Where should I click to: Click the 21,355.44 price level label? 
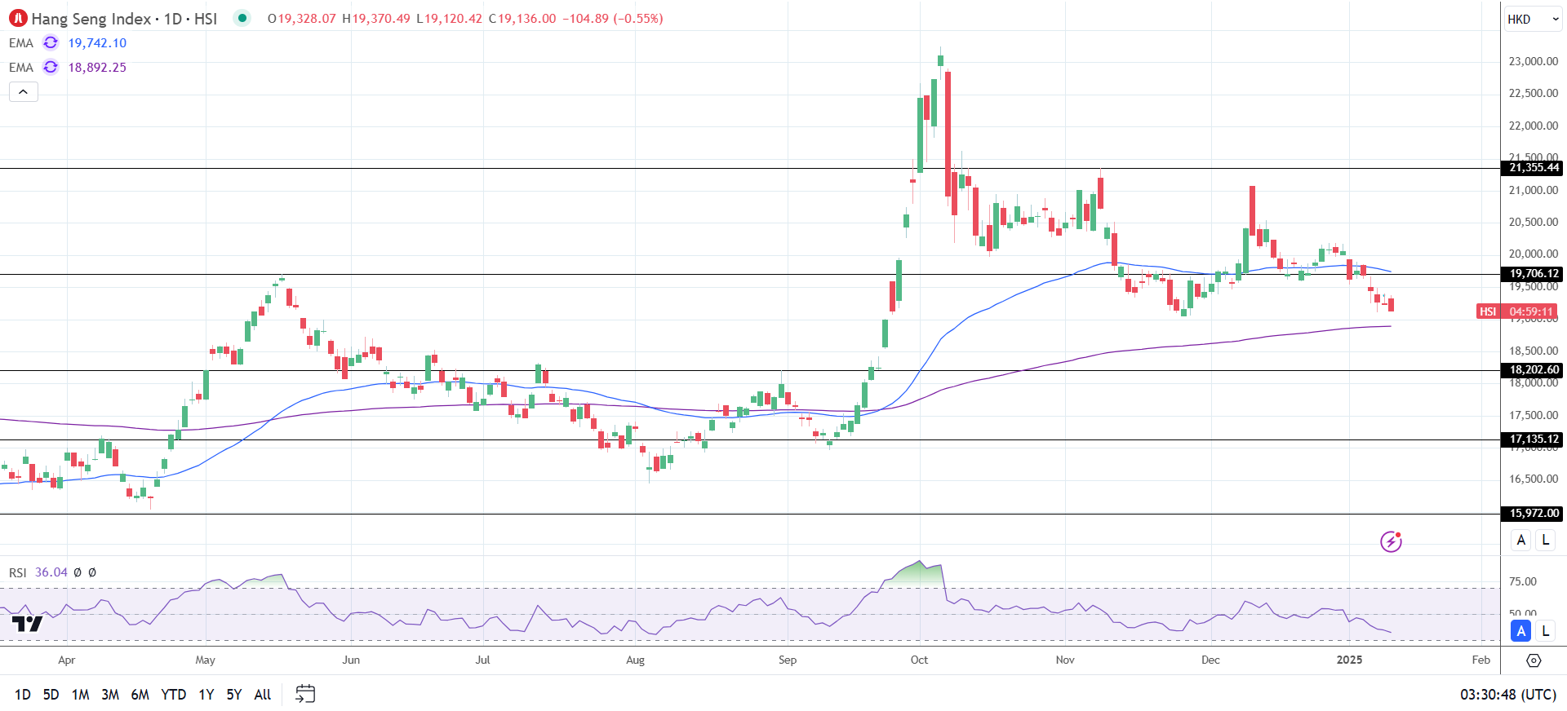coord(1532,168)
